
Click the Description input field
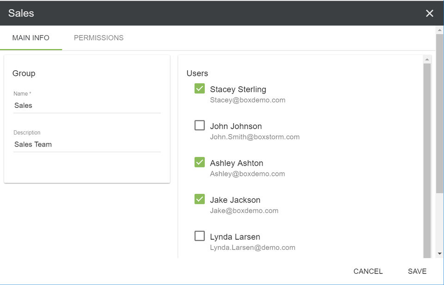click(x=87, y=144)
